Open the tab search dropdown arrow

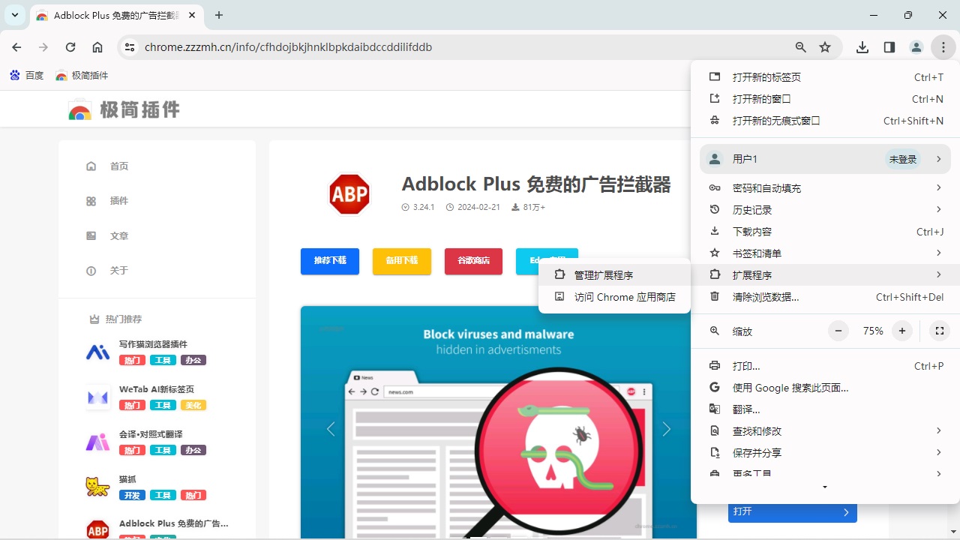coord(15,15)
